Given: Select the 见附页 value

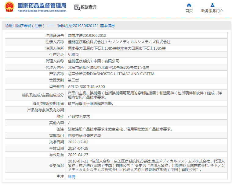Looking at the screenshot, I should [73, 55].
